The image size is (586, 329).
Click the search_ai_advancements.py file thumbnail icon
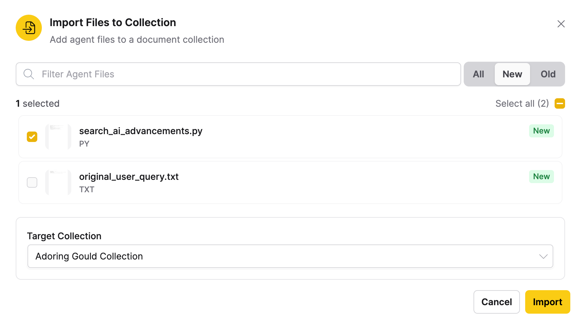58,137
